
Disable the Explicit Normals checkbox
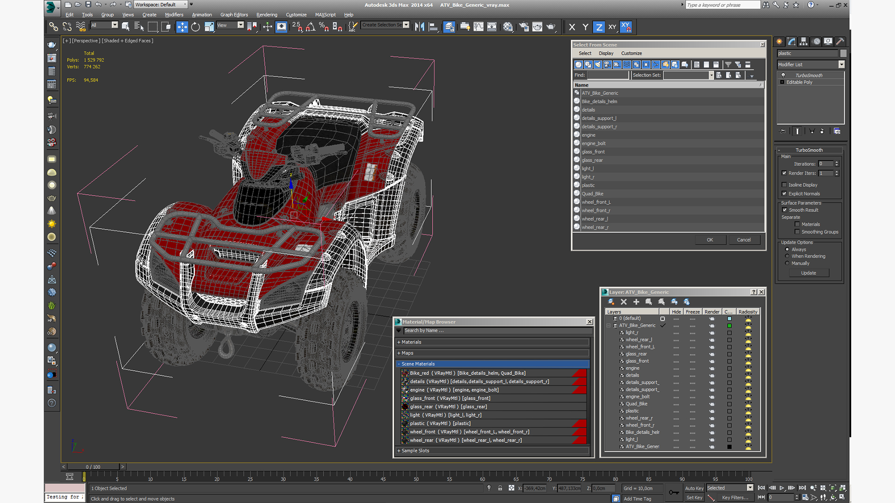point(784,194)
